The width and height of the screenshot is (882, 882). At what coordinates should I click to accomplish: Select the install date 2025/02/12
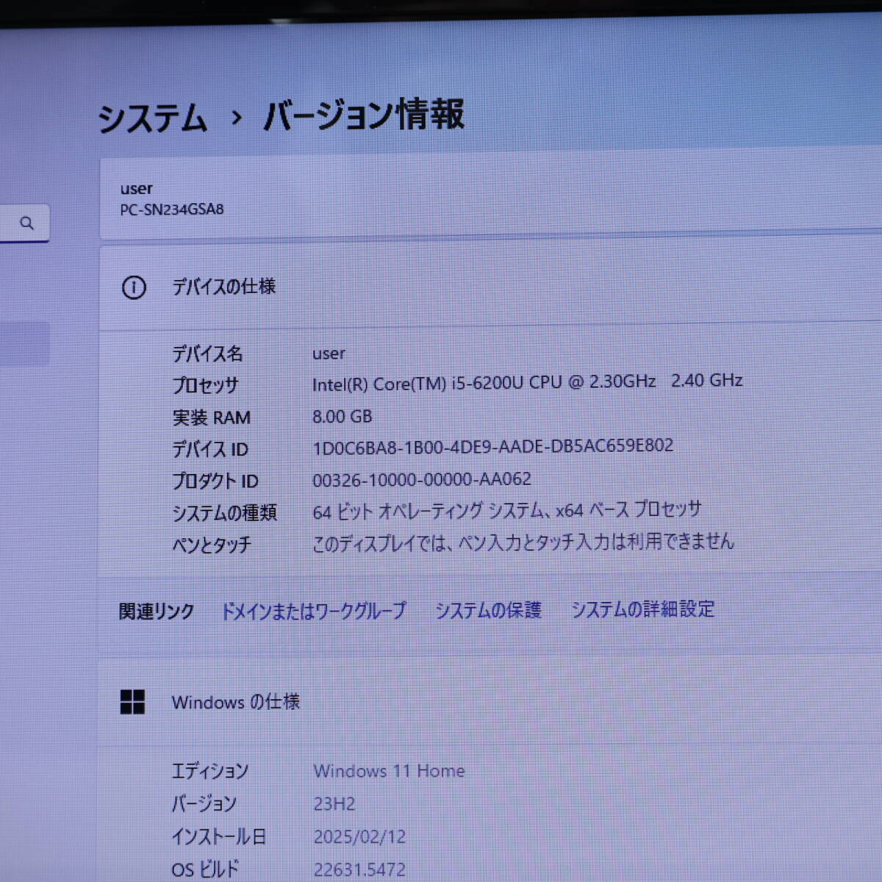[x=360, y=836]
